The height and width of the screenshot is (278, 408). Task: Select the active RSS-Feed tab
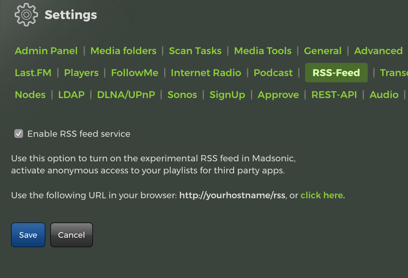click(x=336, y=73)
